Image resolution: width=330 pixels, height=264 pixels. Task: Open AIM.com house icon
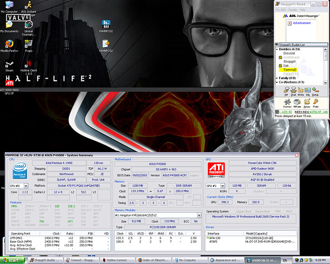coord(297,103)
